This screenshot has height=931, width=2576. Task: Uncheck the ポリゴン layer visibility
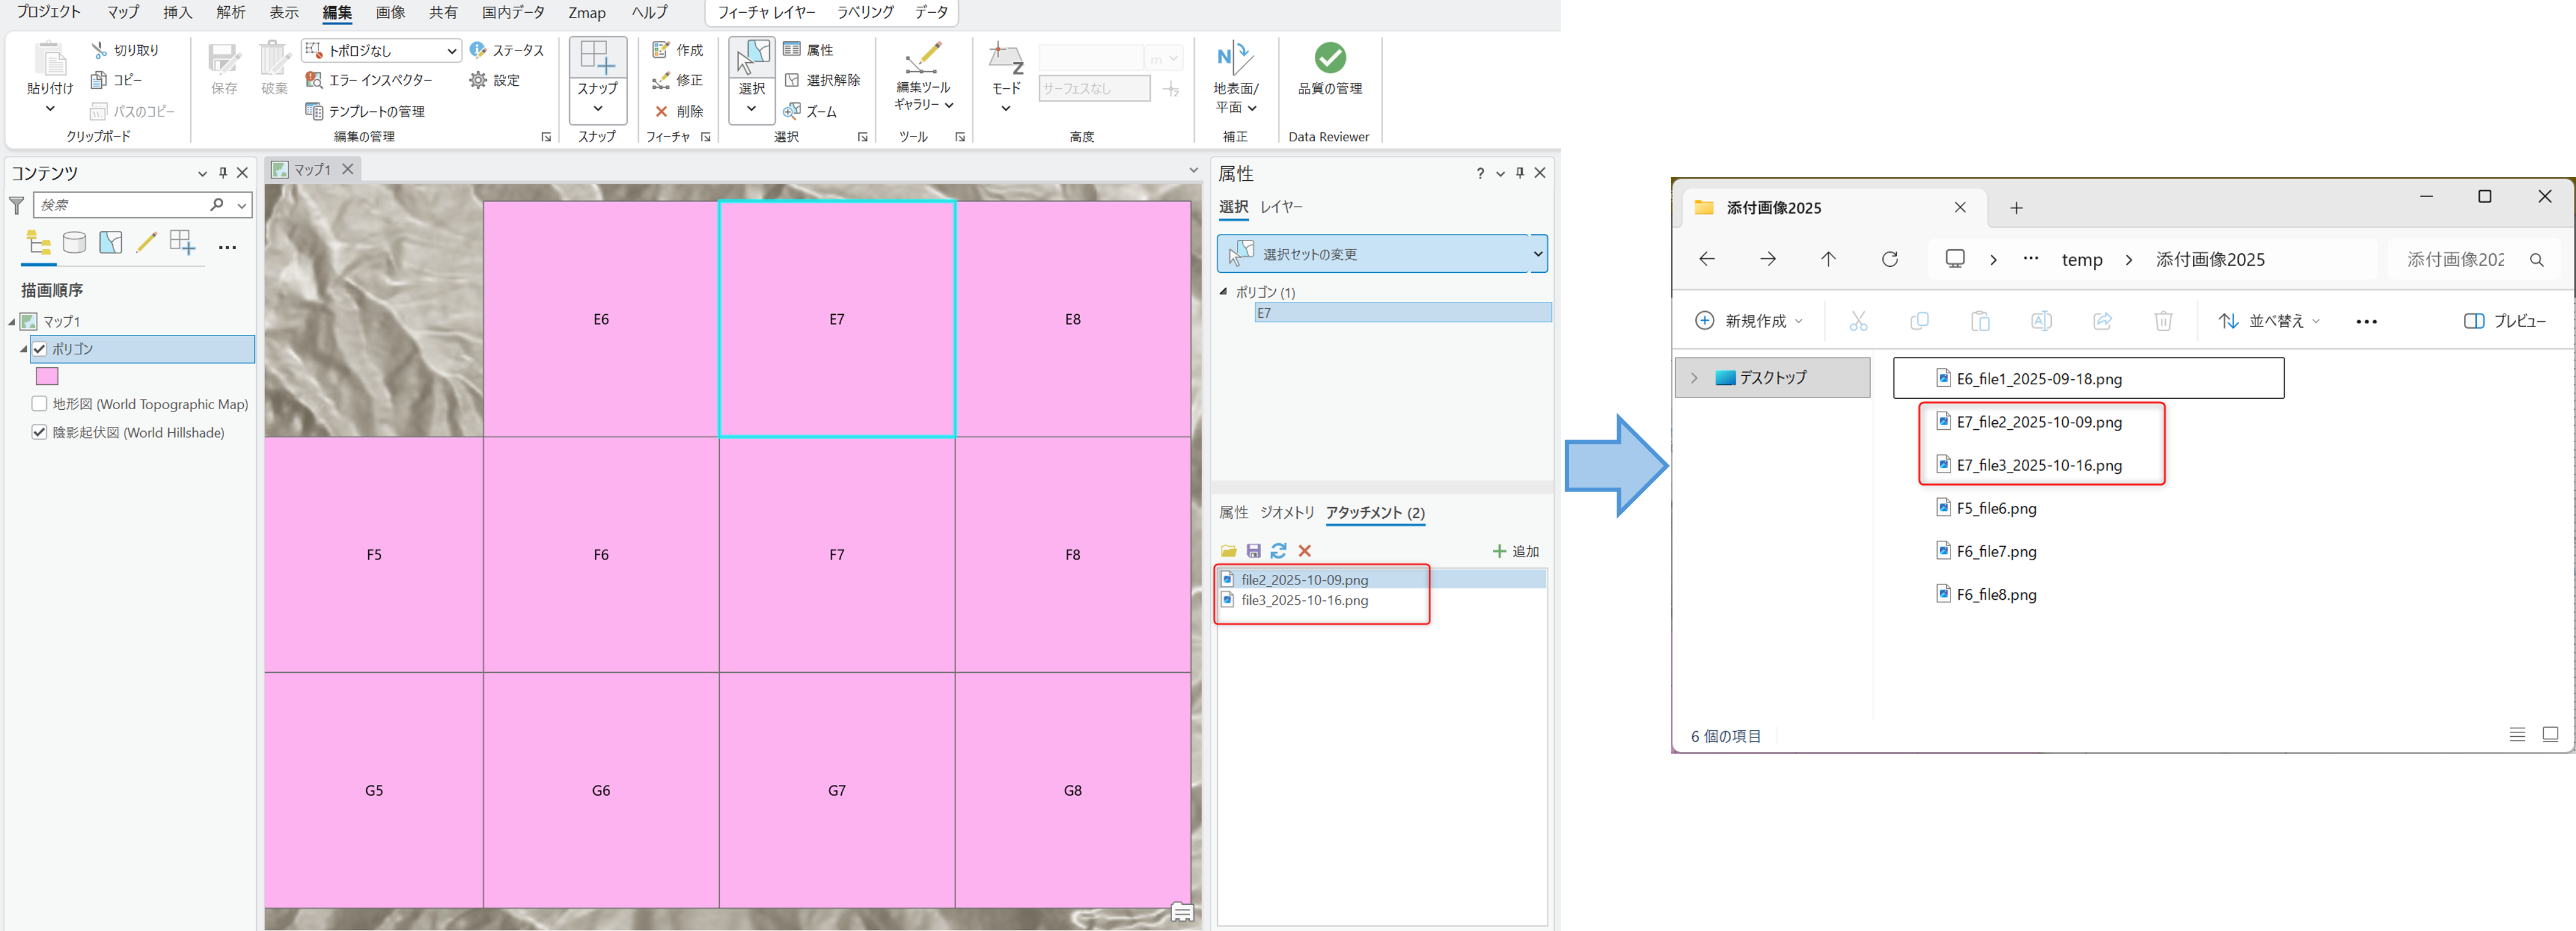(x=39, y=349)
